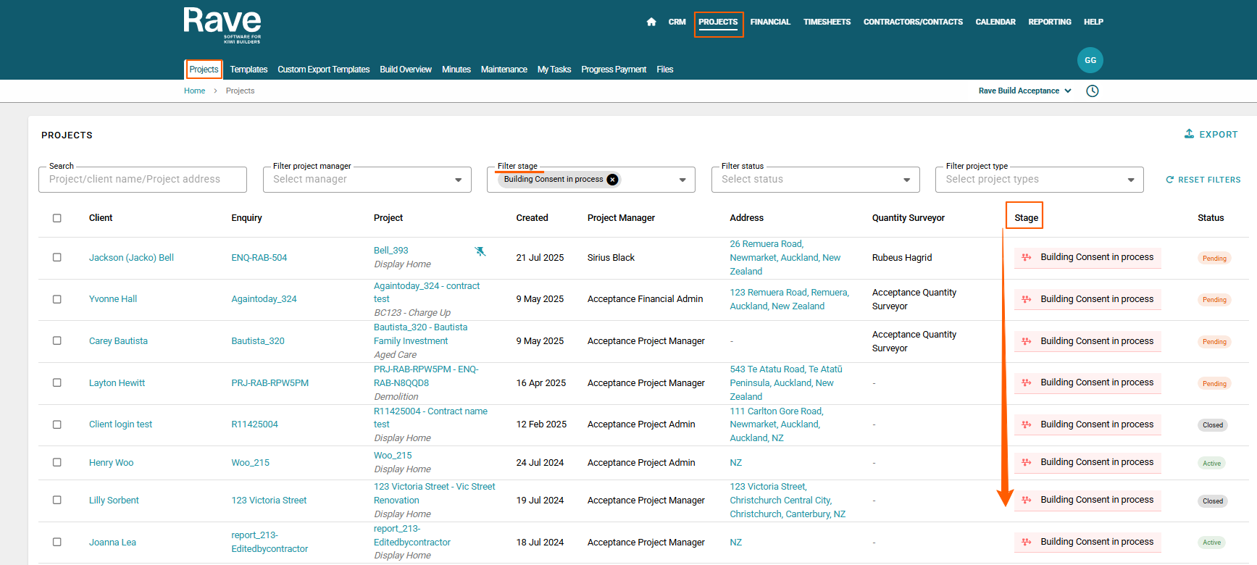Check the Client login test row checkbox

57,424
